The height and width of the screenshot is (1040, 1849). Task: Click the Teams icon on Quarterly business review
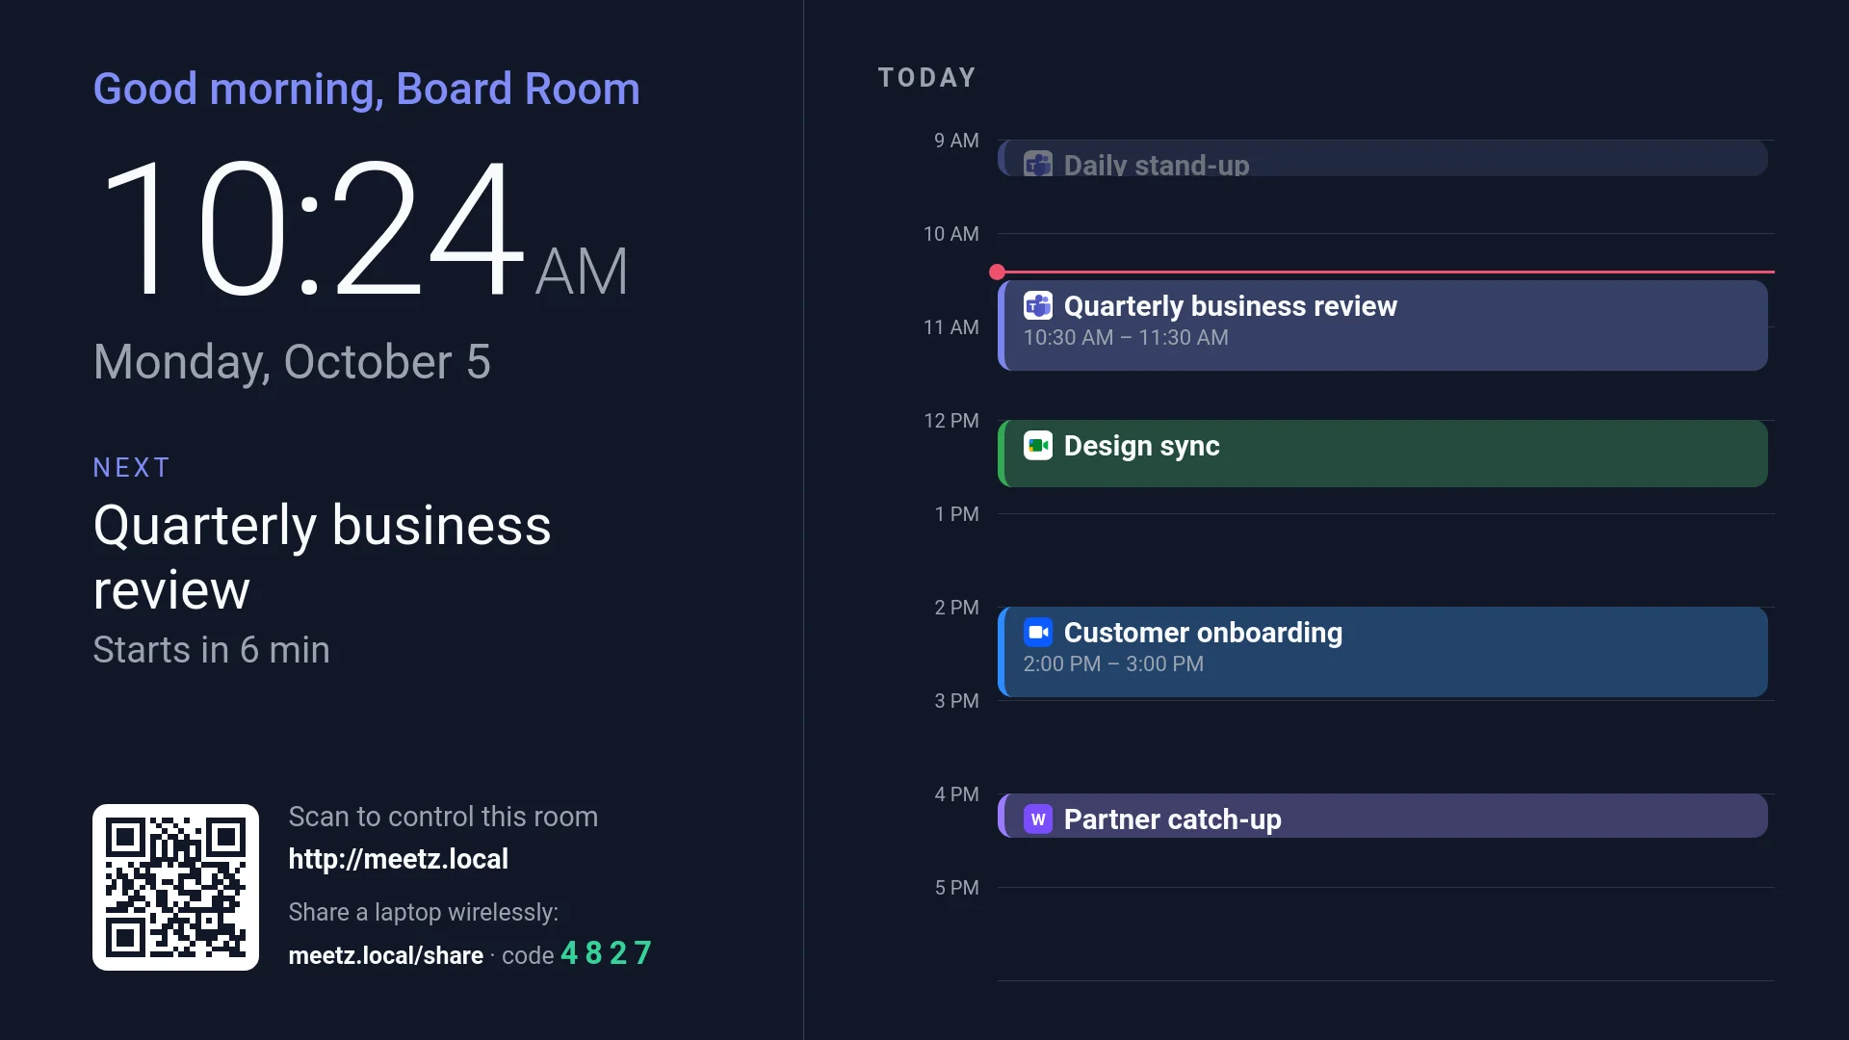(x=1037, y=305)
